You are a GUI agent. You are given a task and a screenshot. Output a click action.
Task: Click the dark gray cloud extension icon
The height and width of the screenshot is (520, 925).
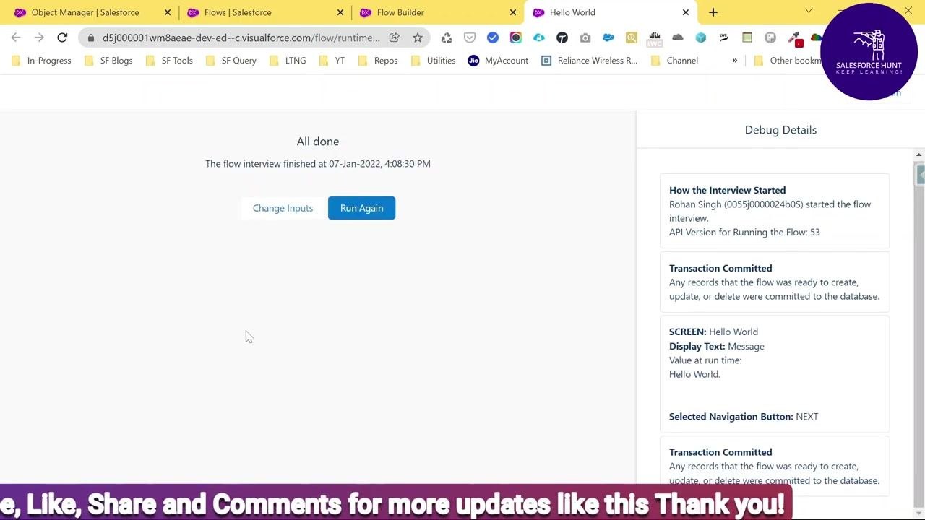(678, 38)
